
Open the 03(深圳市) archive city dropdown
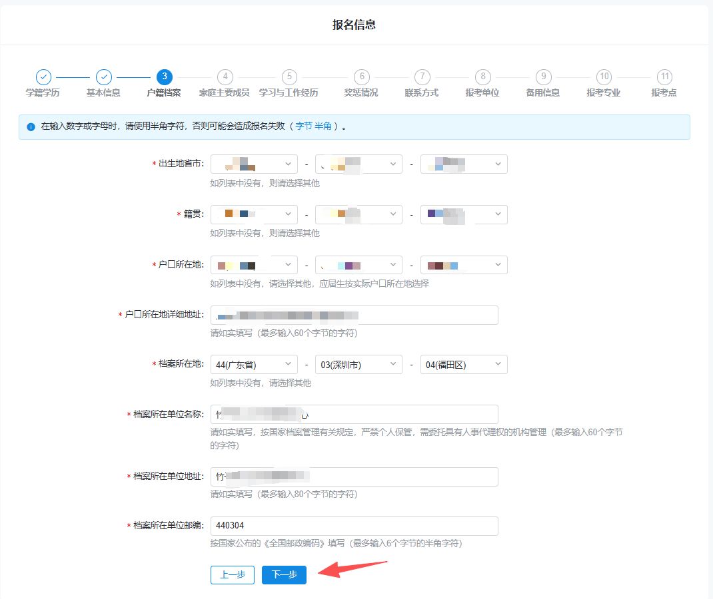[x=358, y=364]
